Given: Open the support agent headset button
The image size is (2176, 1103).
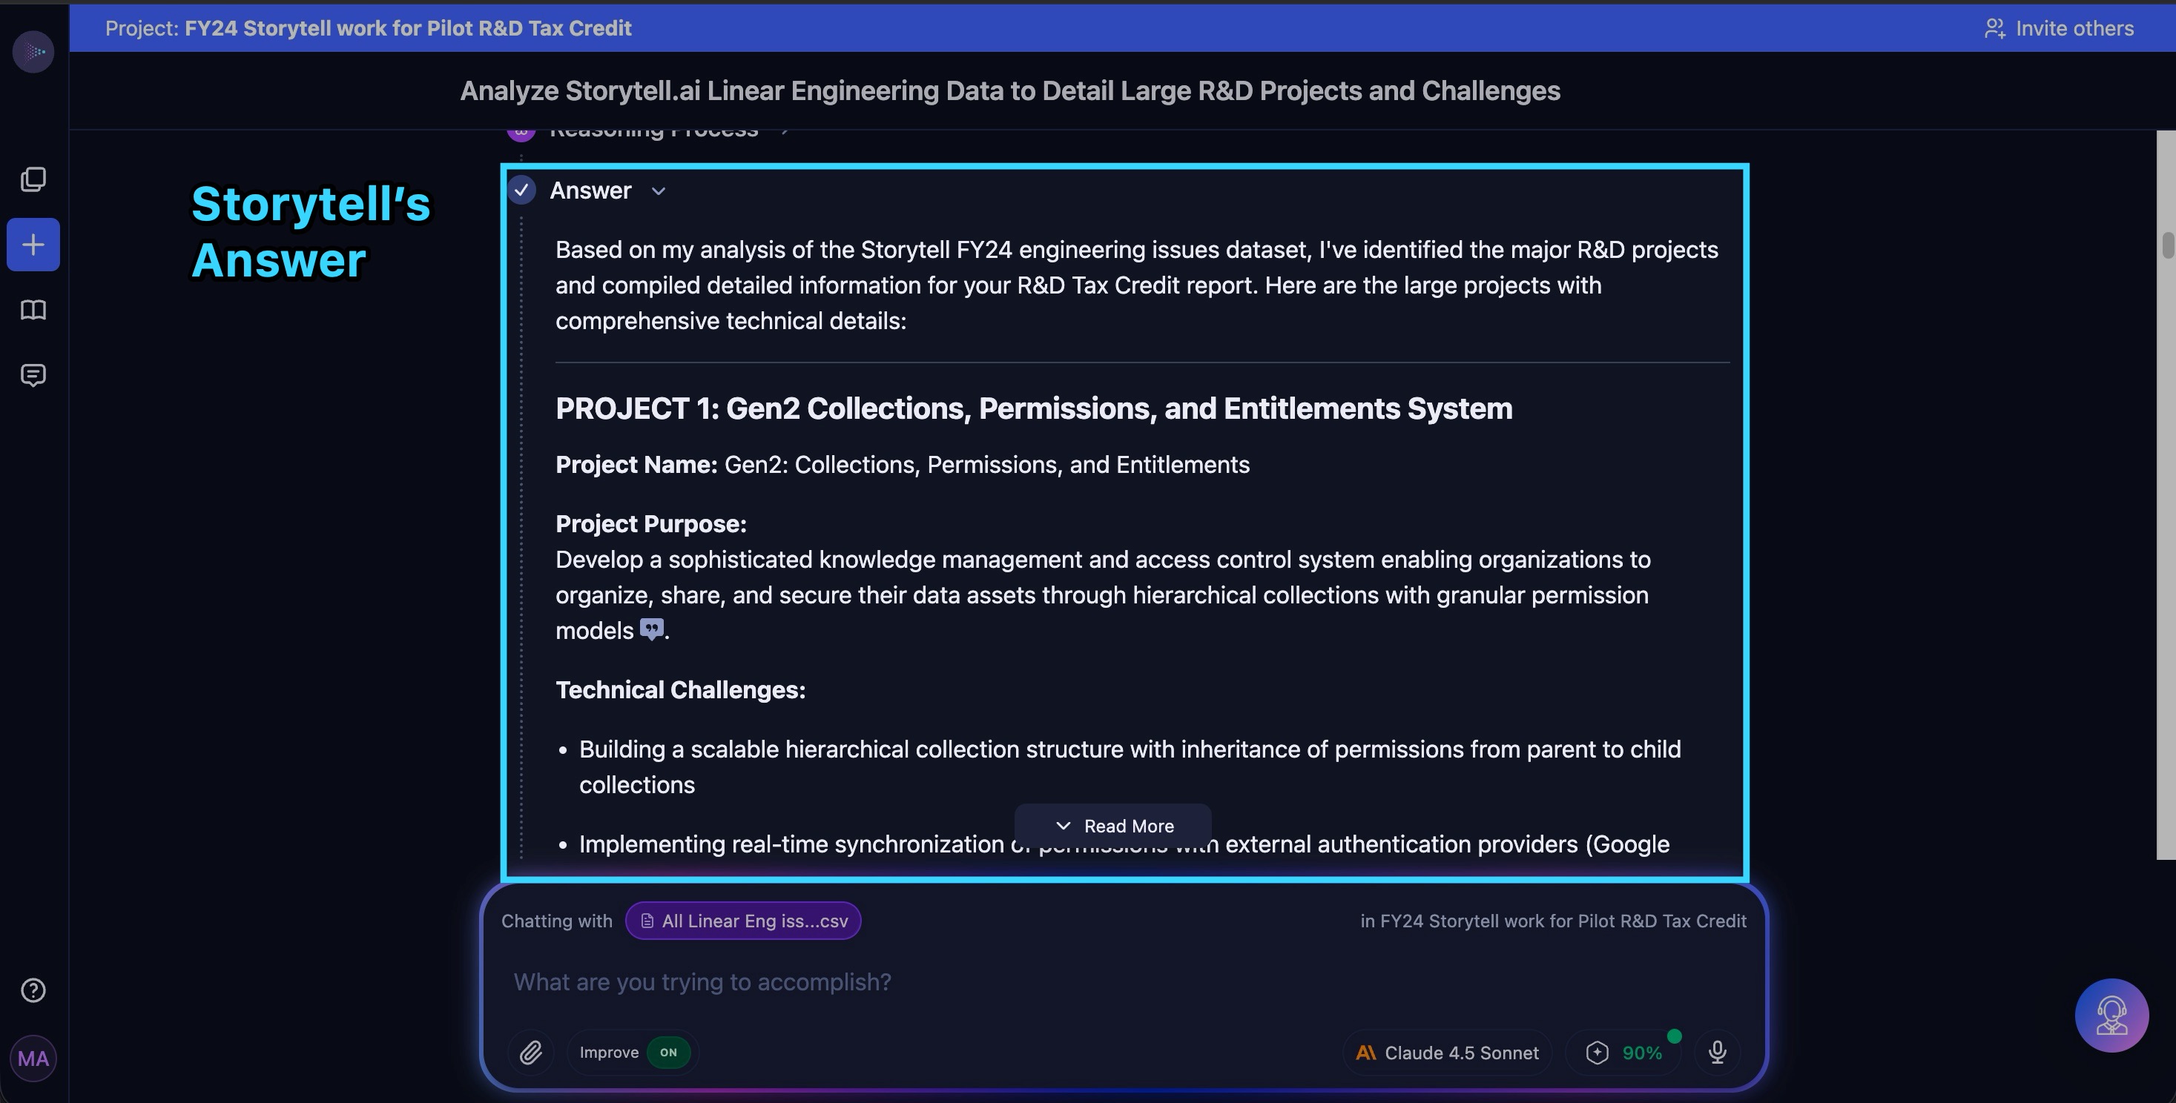Looking at the screenshot, I should [2111, 1016].
